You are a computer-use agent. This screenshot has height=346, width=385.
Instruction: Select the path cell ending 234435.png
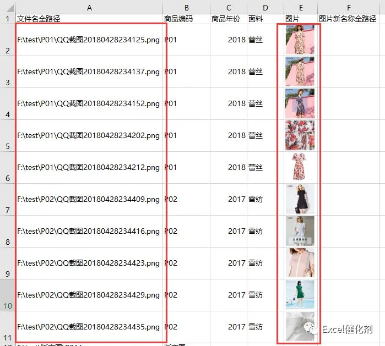click(89, 327)
